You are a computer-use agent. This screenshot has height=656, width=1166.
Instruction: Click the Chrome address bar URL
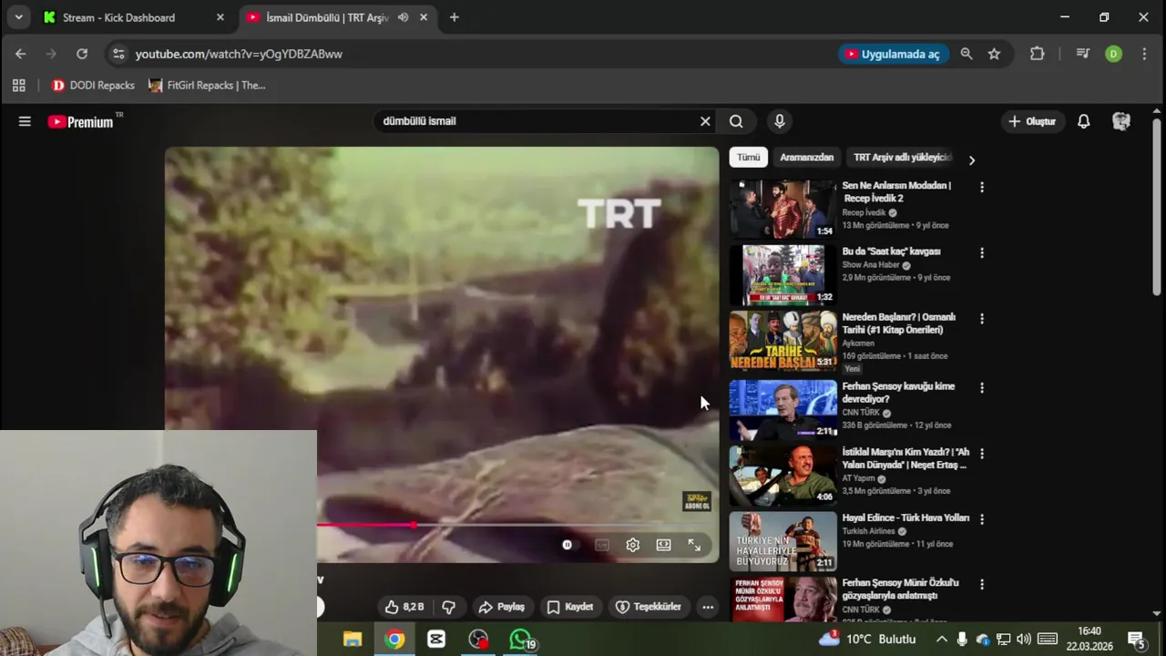[x=239, y=54]
